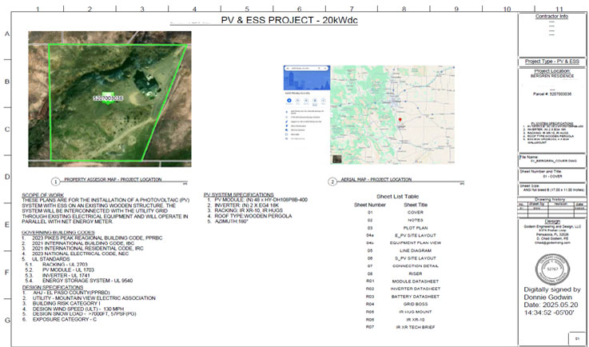The width and height of the screenshot is (589, 347).
Task: Click the 'PV & ESS PROJECT - 20kWdc' title
Action: pos(289,20)
